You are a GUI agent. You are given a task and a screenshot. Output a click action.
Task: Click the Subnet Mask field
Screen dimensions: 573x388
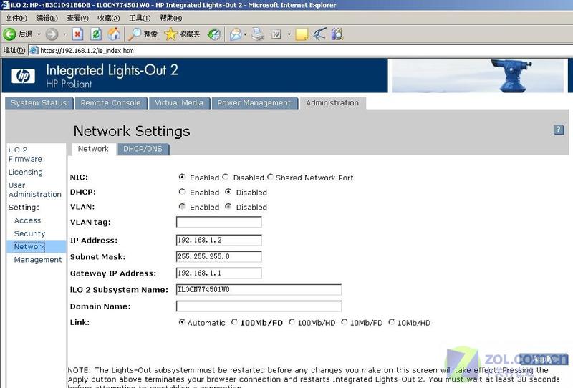pos(219,256)
